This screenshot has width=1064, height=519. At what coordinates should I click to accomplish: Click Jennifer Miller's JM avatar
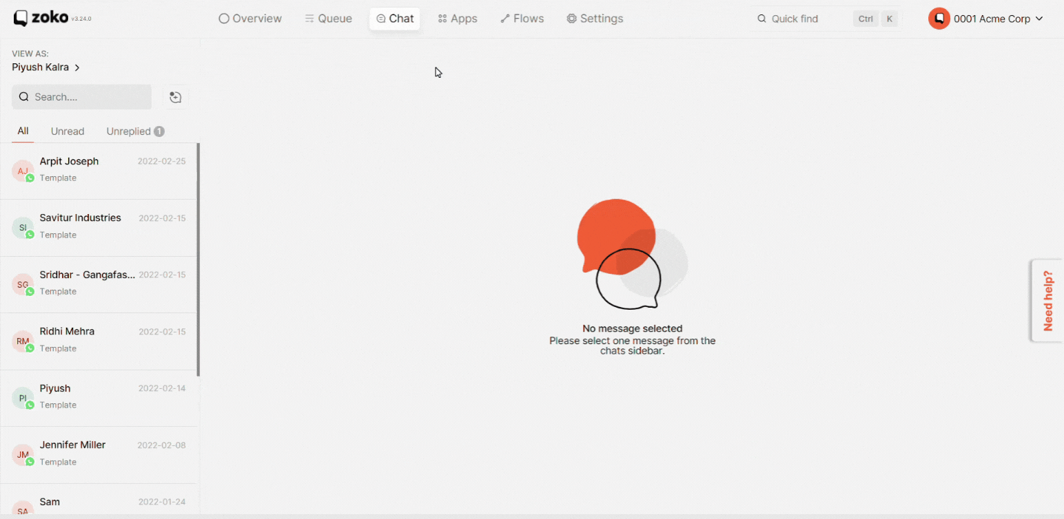[23, 455]
